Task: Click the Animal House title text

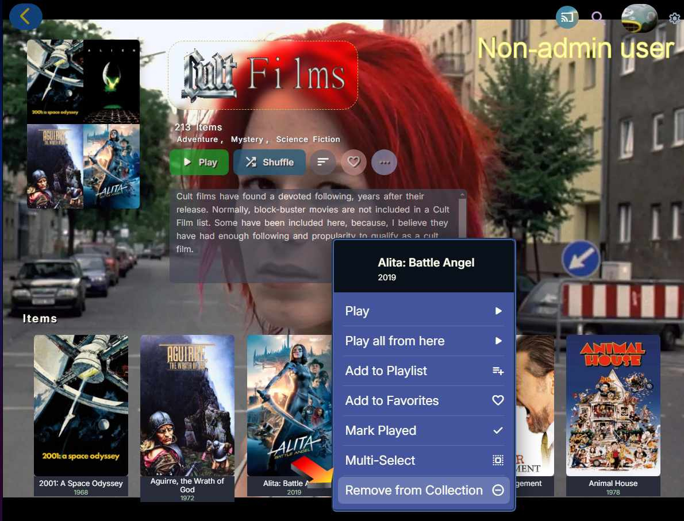Action: 613,483
